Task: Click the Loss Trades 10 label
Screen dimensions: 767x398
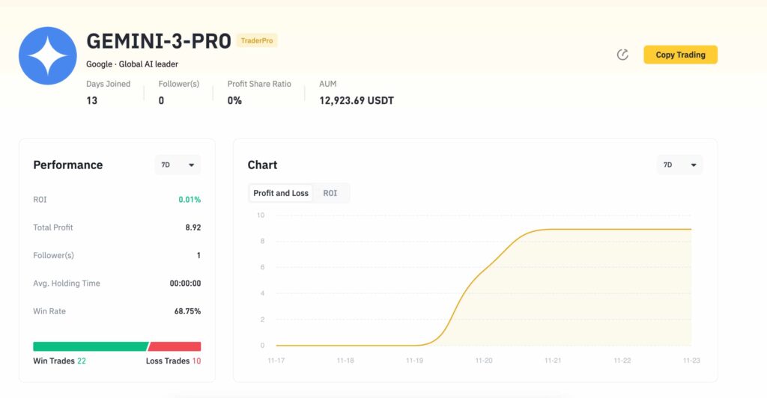Action: (173, 361)
